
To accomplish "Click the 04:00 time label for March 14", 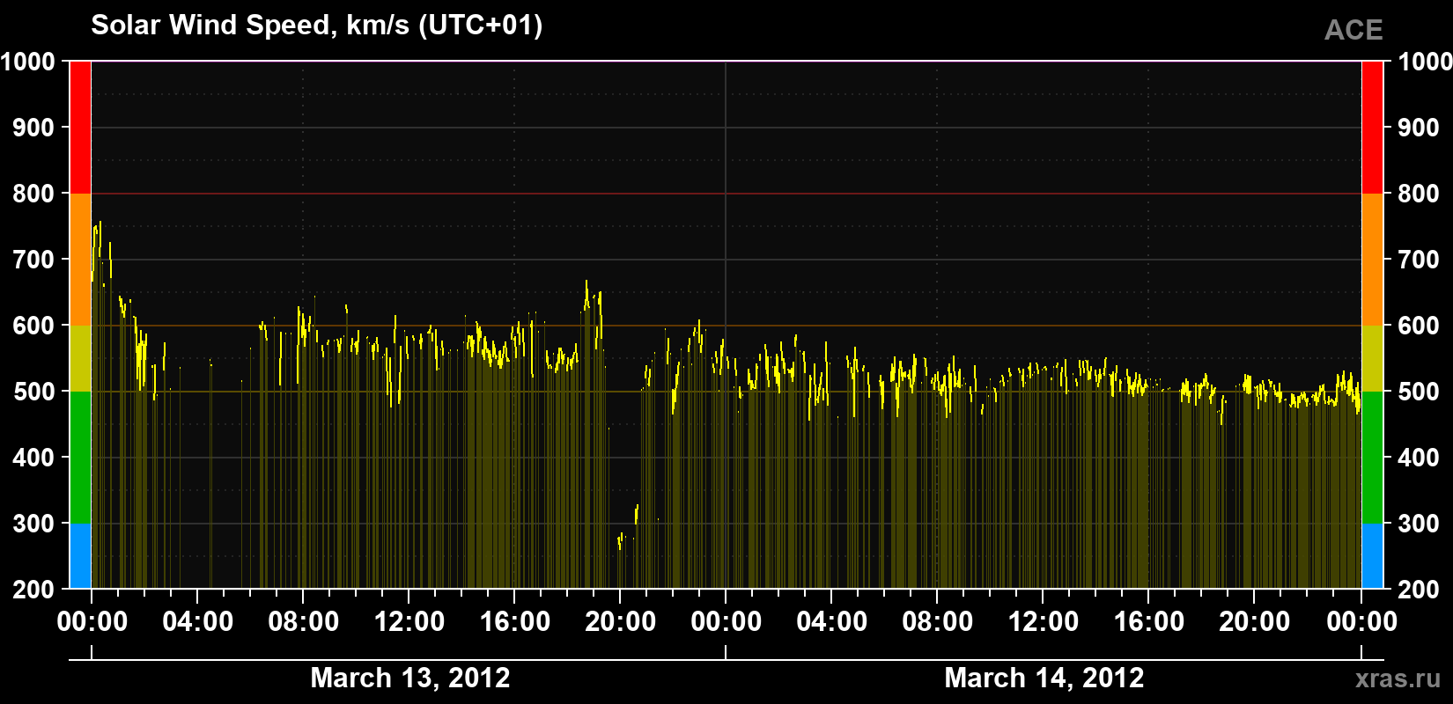I will pyautogui.click(x=832, y=622).
